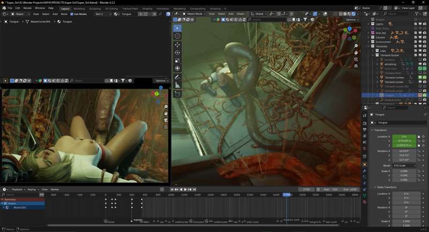Click the timeline current frame marker

pos(286,195)
